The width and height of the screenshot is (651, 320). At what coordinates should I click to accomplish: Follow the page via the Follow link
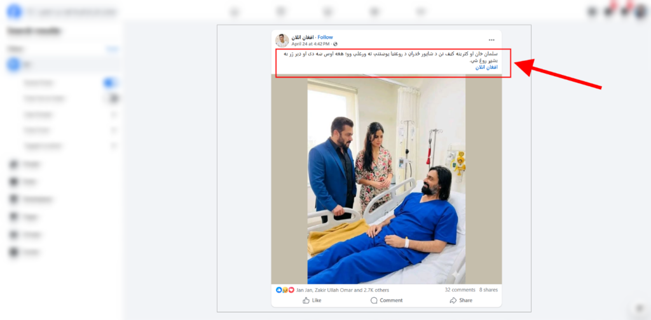point(325,37)
